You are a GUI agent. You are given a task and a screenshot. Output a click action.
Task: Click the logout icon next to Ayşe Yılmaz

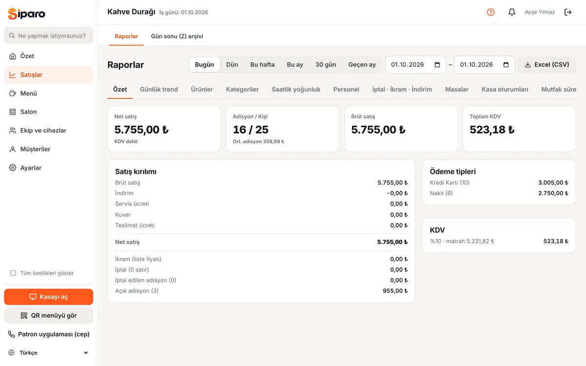(x=568, y=12)
